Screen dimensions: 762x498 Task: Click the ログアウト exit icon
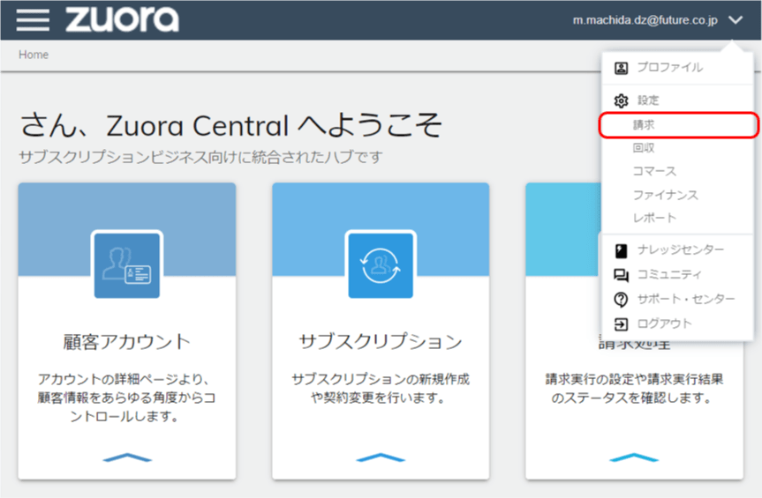[x=621, y=323]
